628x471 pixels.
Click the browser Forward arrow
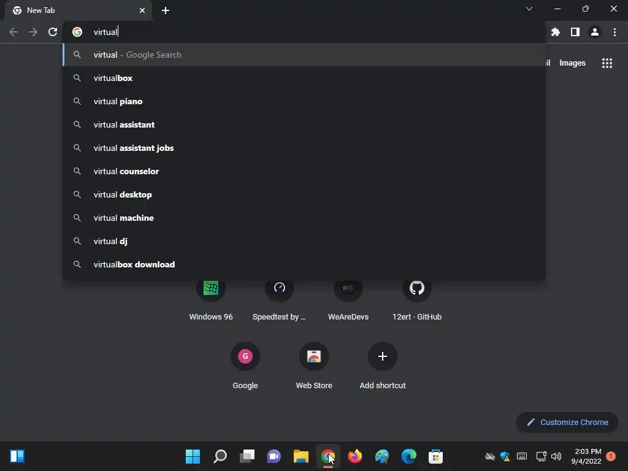[33, 32]
